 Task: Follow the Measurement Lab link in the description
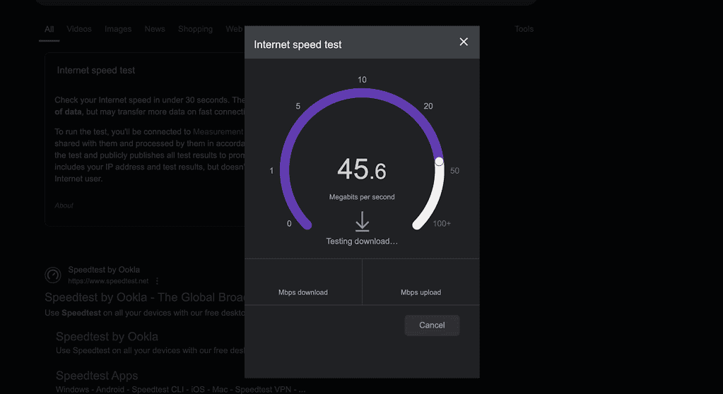coord(218,131)
